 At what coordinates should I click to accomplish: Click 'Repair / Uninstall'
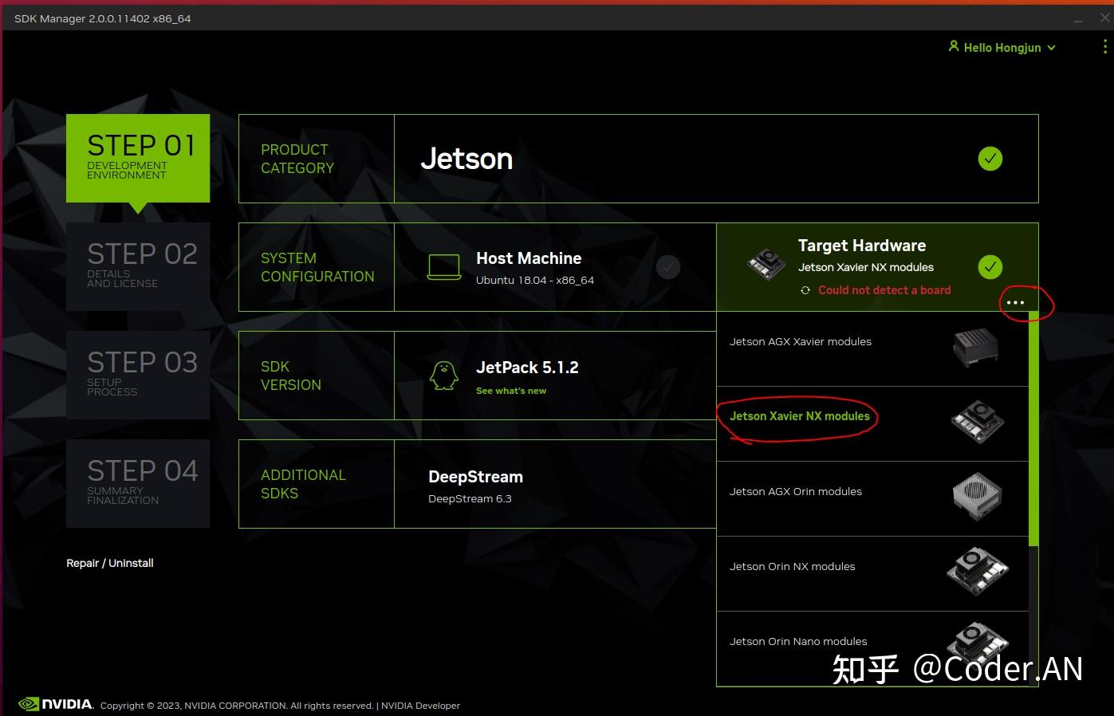109,563
